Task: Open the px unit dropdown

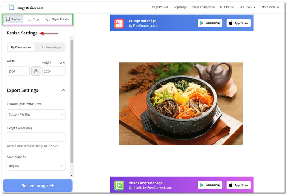Action: coord(62,63)
